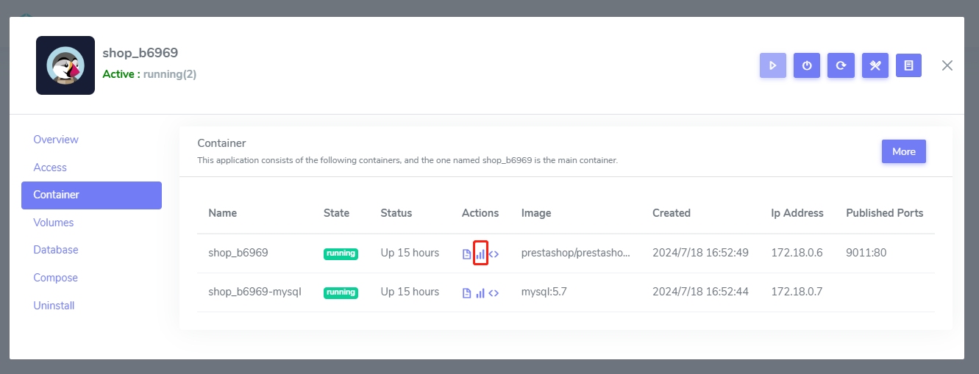Go to the Volumes section

[x=54, y=223]
